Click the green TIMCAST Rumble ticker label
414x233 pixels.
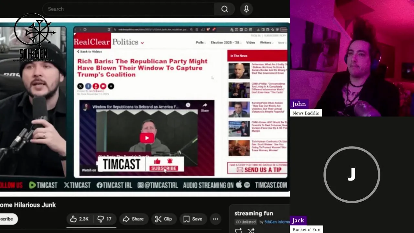coord(43,185)
